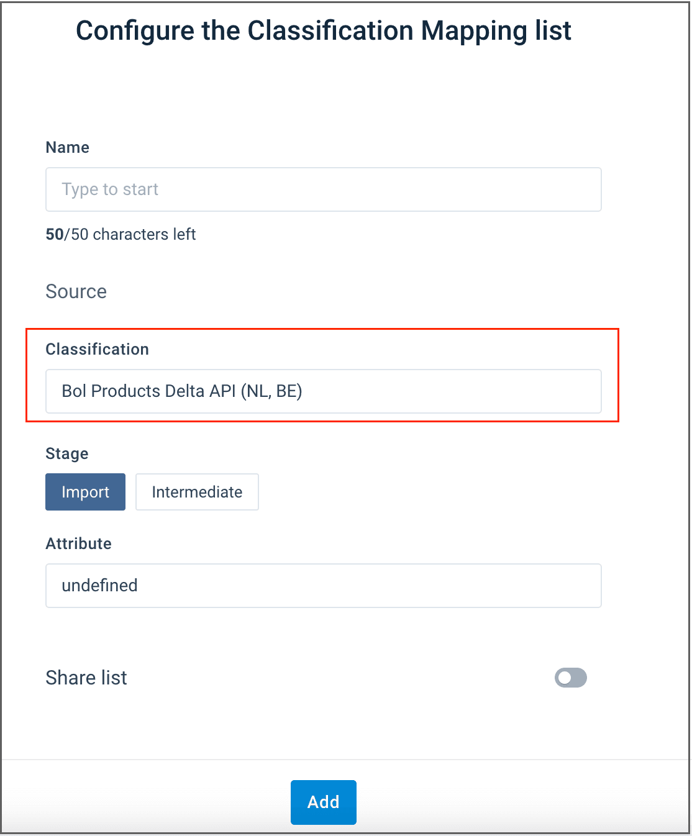692x836 pixels.
Task: Open the Classification dropdown
Action: (x=323, y=391)
